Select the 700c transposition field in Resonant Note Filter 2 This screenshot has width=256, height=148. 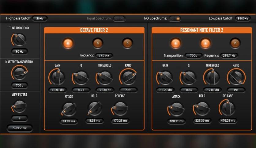(x=194, y=56)
